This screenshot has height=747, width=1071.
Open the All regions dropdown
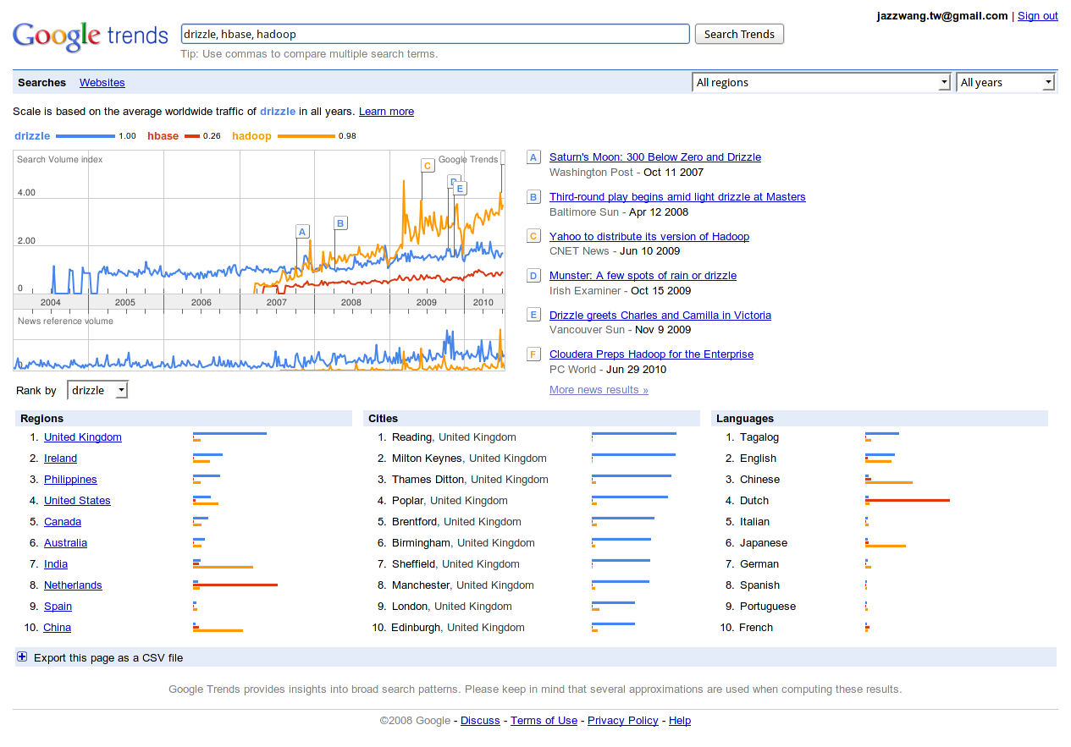pyautogui.click(x=821, y=82)
